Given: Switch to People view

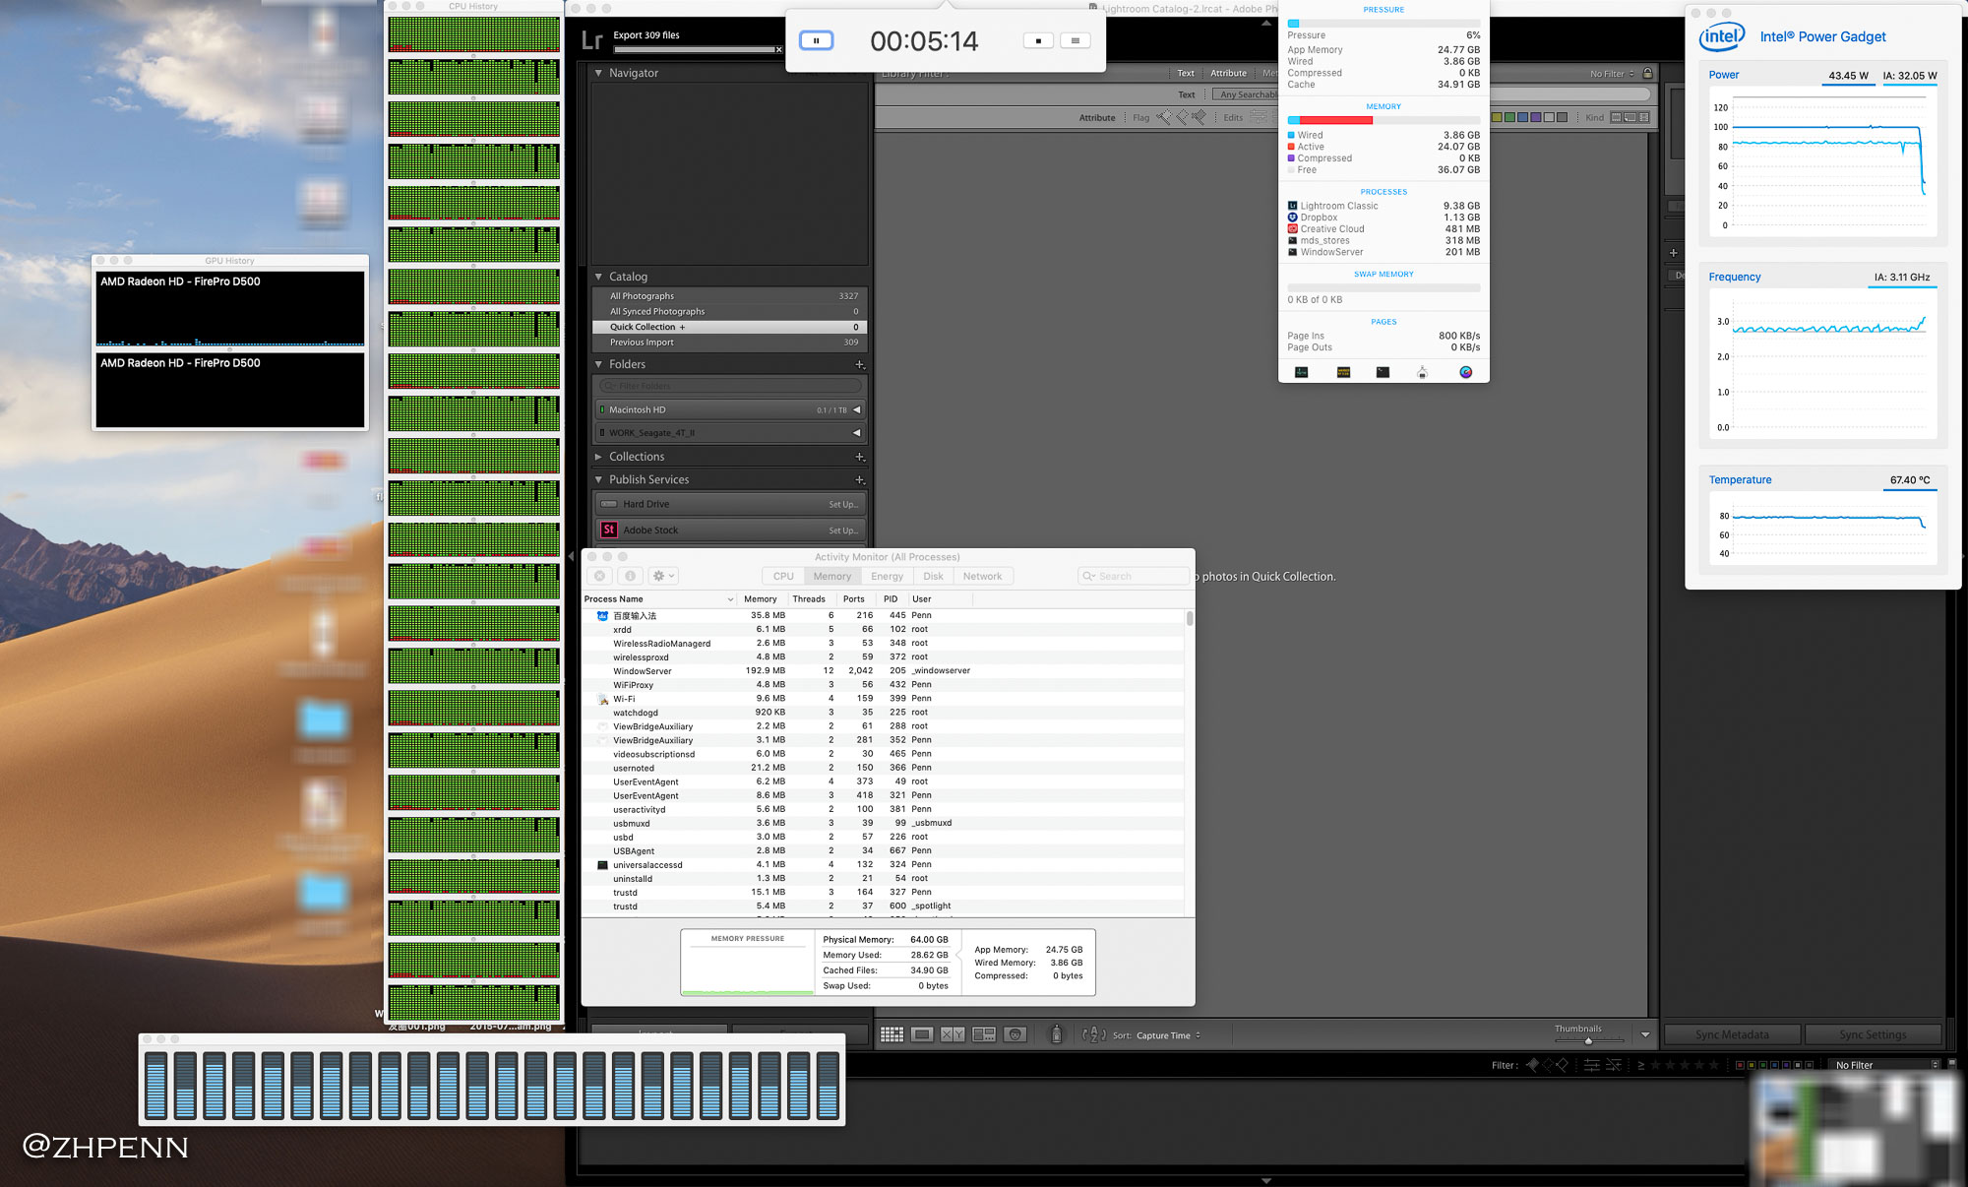Looking at the screenshot, I should [1015, 1034].
